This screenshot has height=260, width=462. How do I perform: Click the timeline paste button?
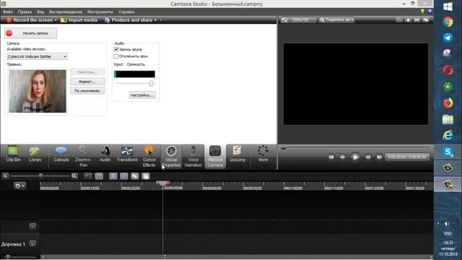(x=146, y=176)
